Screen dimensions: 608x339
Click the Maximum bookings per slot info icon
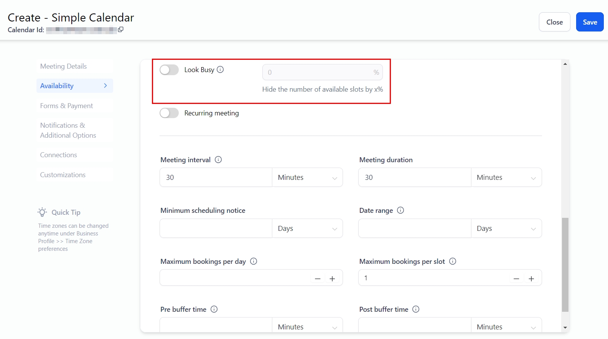coord(453,261)
